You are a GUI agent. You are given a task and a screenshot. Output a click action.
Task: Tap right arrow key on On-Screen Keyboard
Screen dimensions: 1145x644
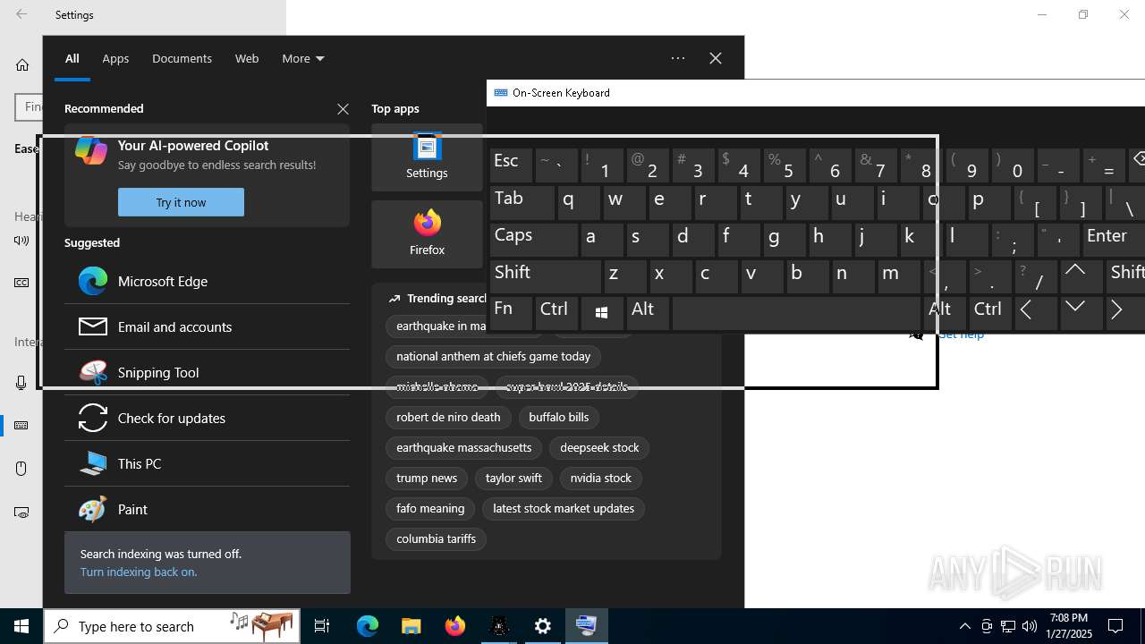click(x=1126, y=313)
